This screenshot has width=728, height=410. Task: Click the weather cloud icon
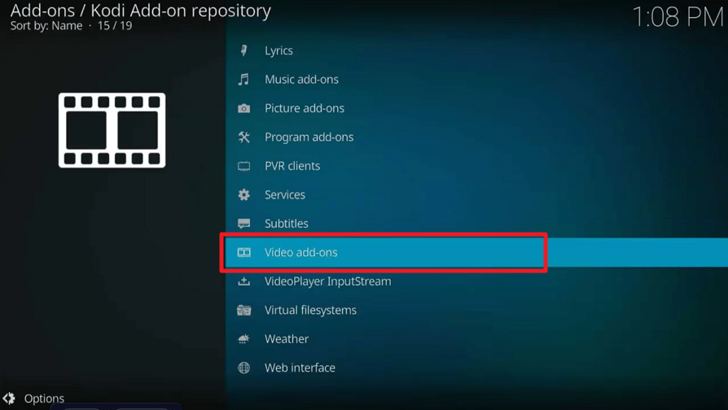point(243,339)
